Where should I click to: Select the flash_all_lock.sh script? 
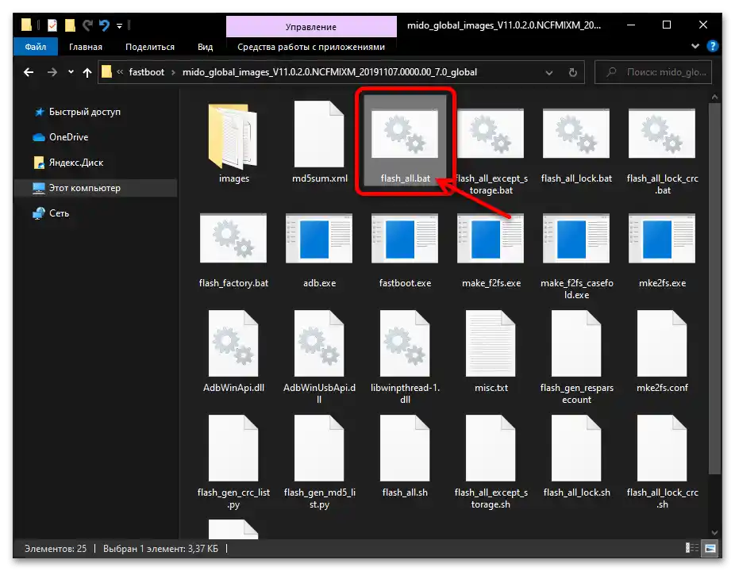[576, 456]
